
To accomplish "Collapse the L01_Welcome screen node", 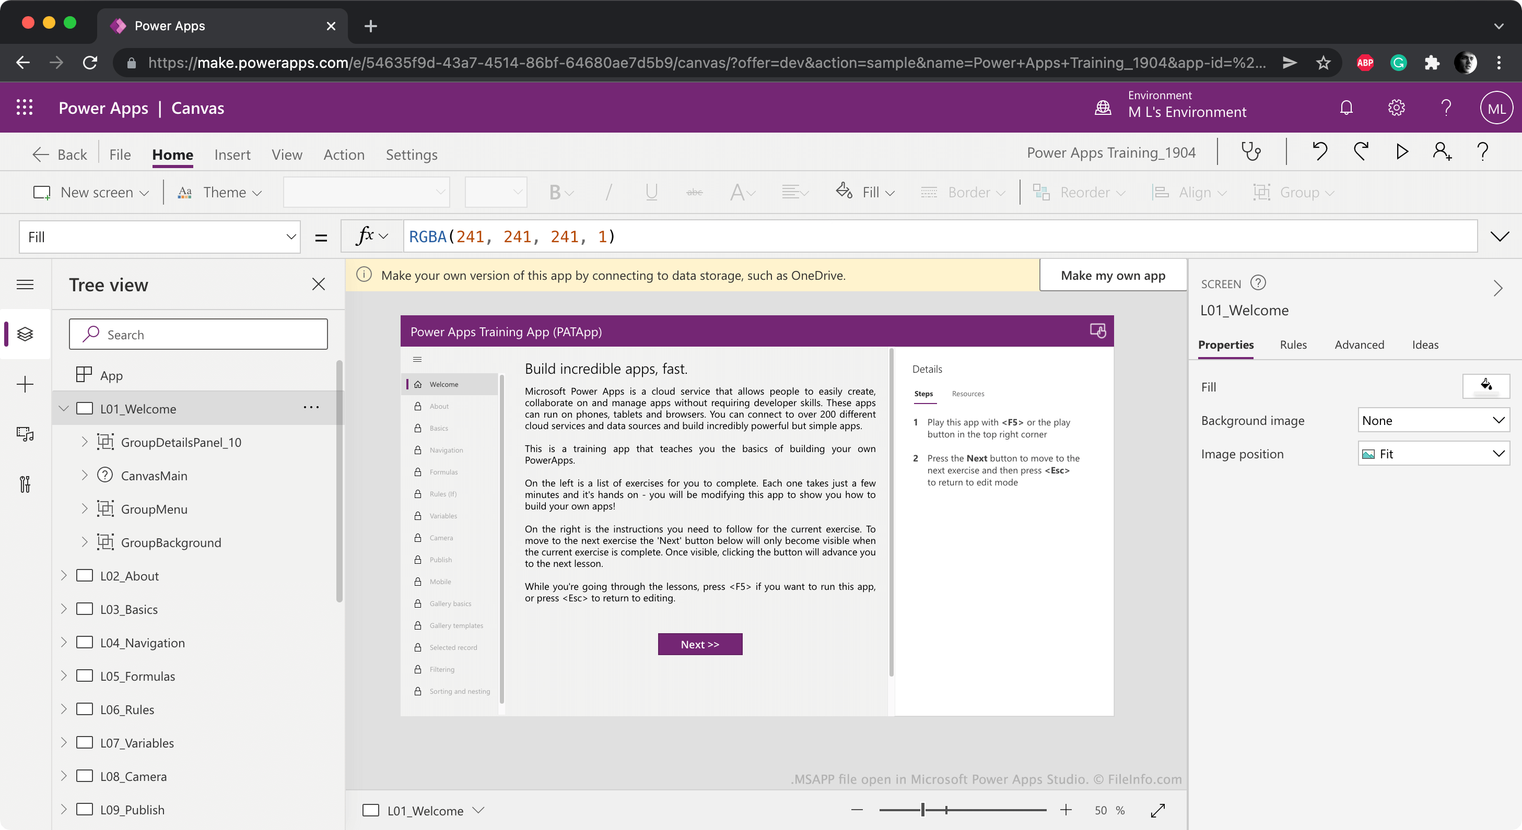I will 64,408.
